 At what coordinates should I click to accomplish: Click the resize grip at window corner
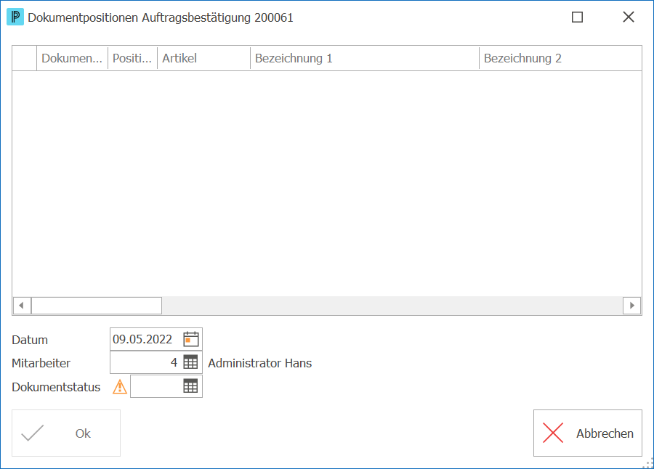pyautogui.click(x=649, y=464)
